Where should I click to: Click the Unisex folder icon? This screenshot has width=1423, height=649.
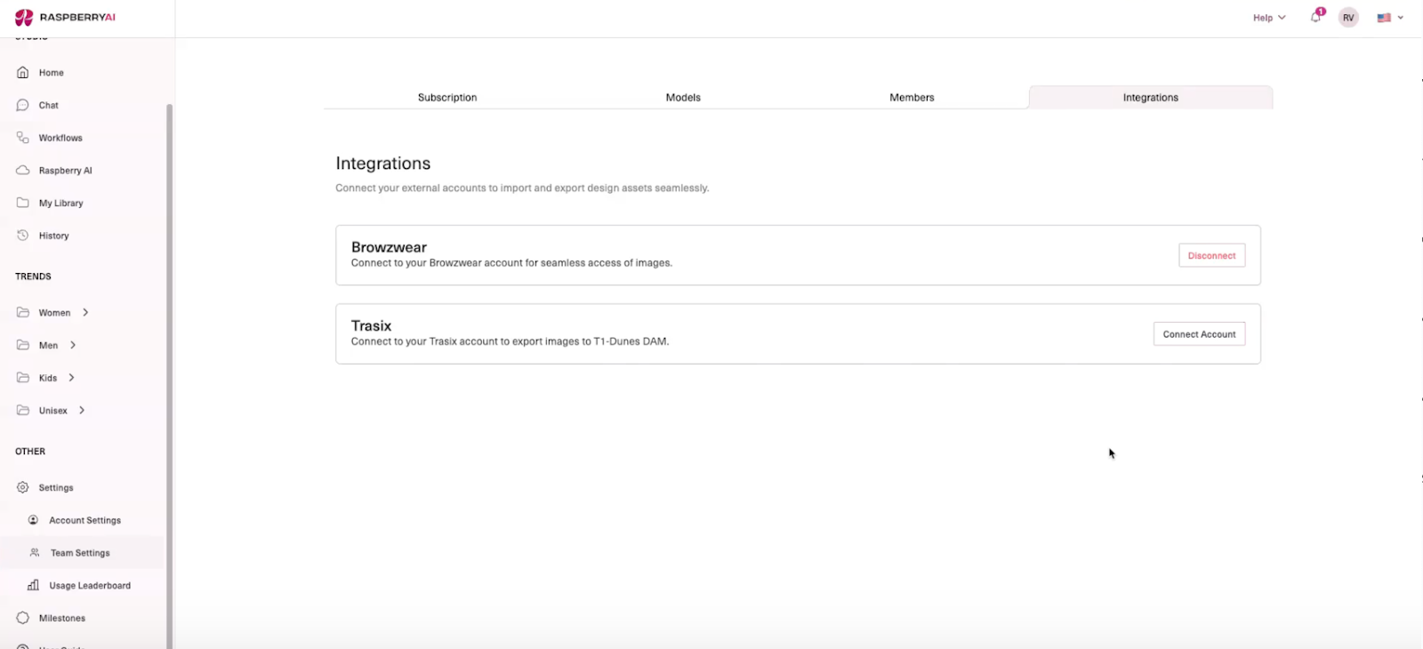[x=23, y=410]
